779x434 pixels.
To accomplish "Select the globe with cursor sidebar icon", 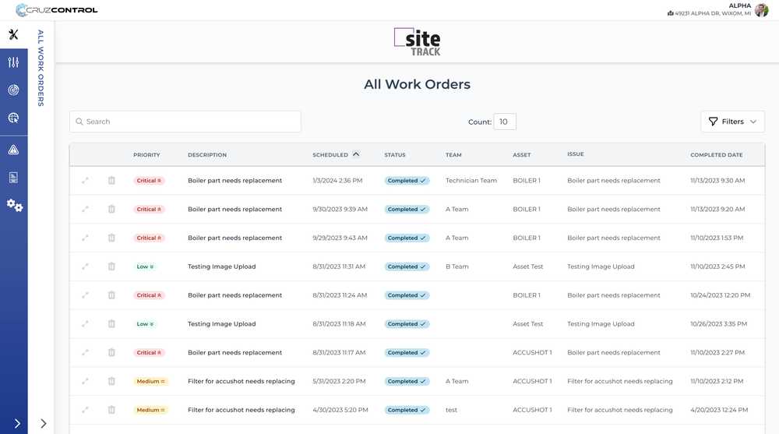I will click(13, 118).
